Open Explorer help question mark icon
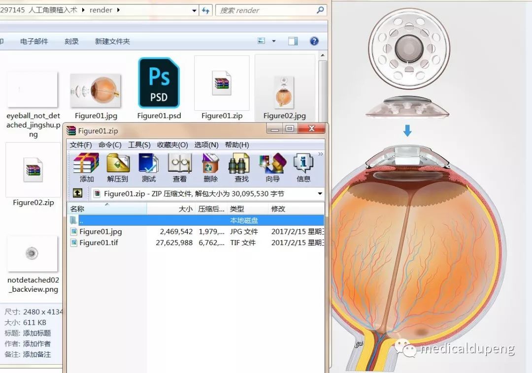This screenshot has height=373, width=532. pyautogui.click(x=314, y=41)
